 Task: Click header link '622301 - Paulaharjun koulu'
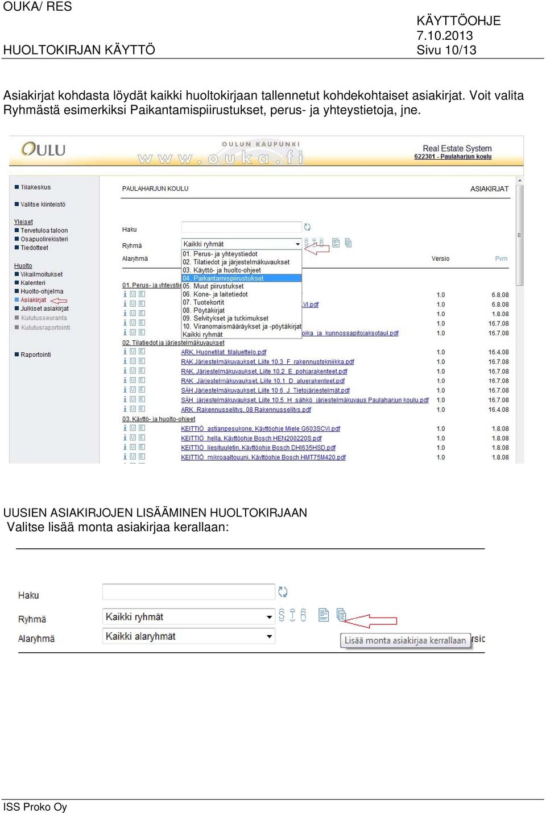tap(453, 156)
